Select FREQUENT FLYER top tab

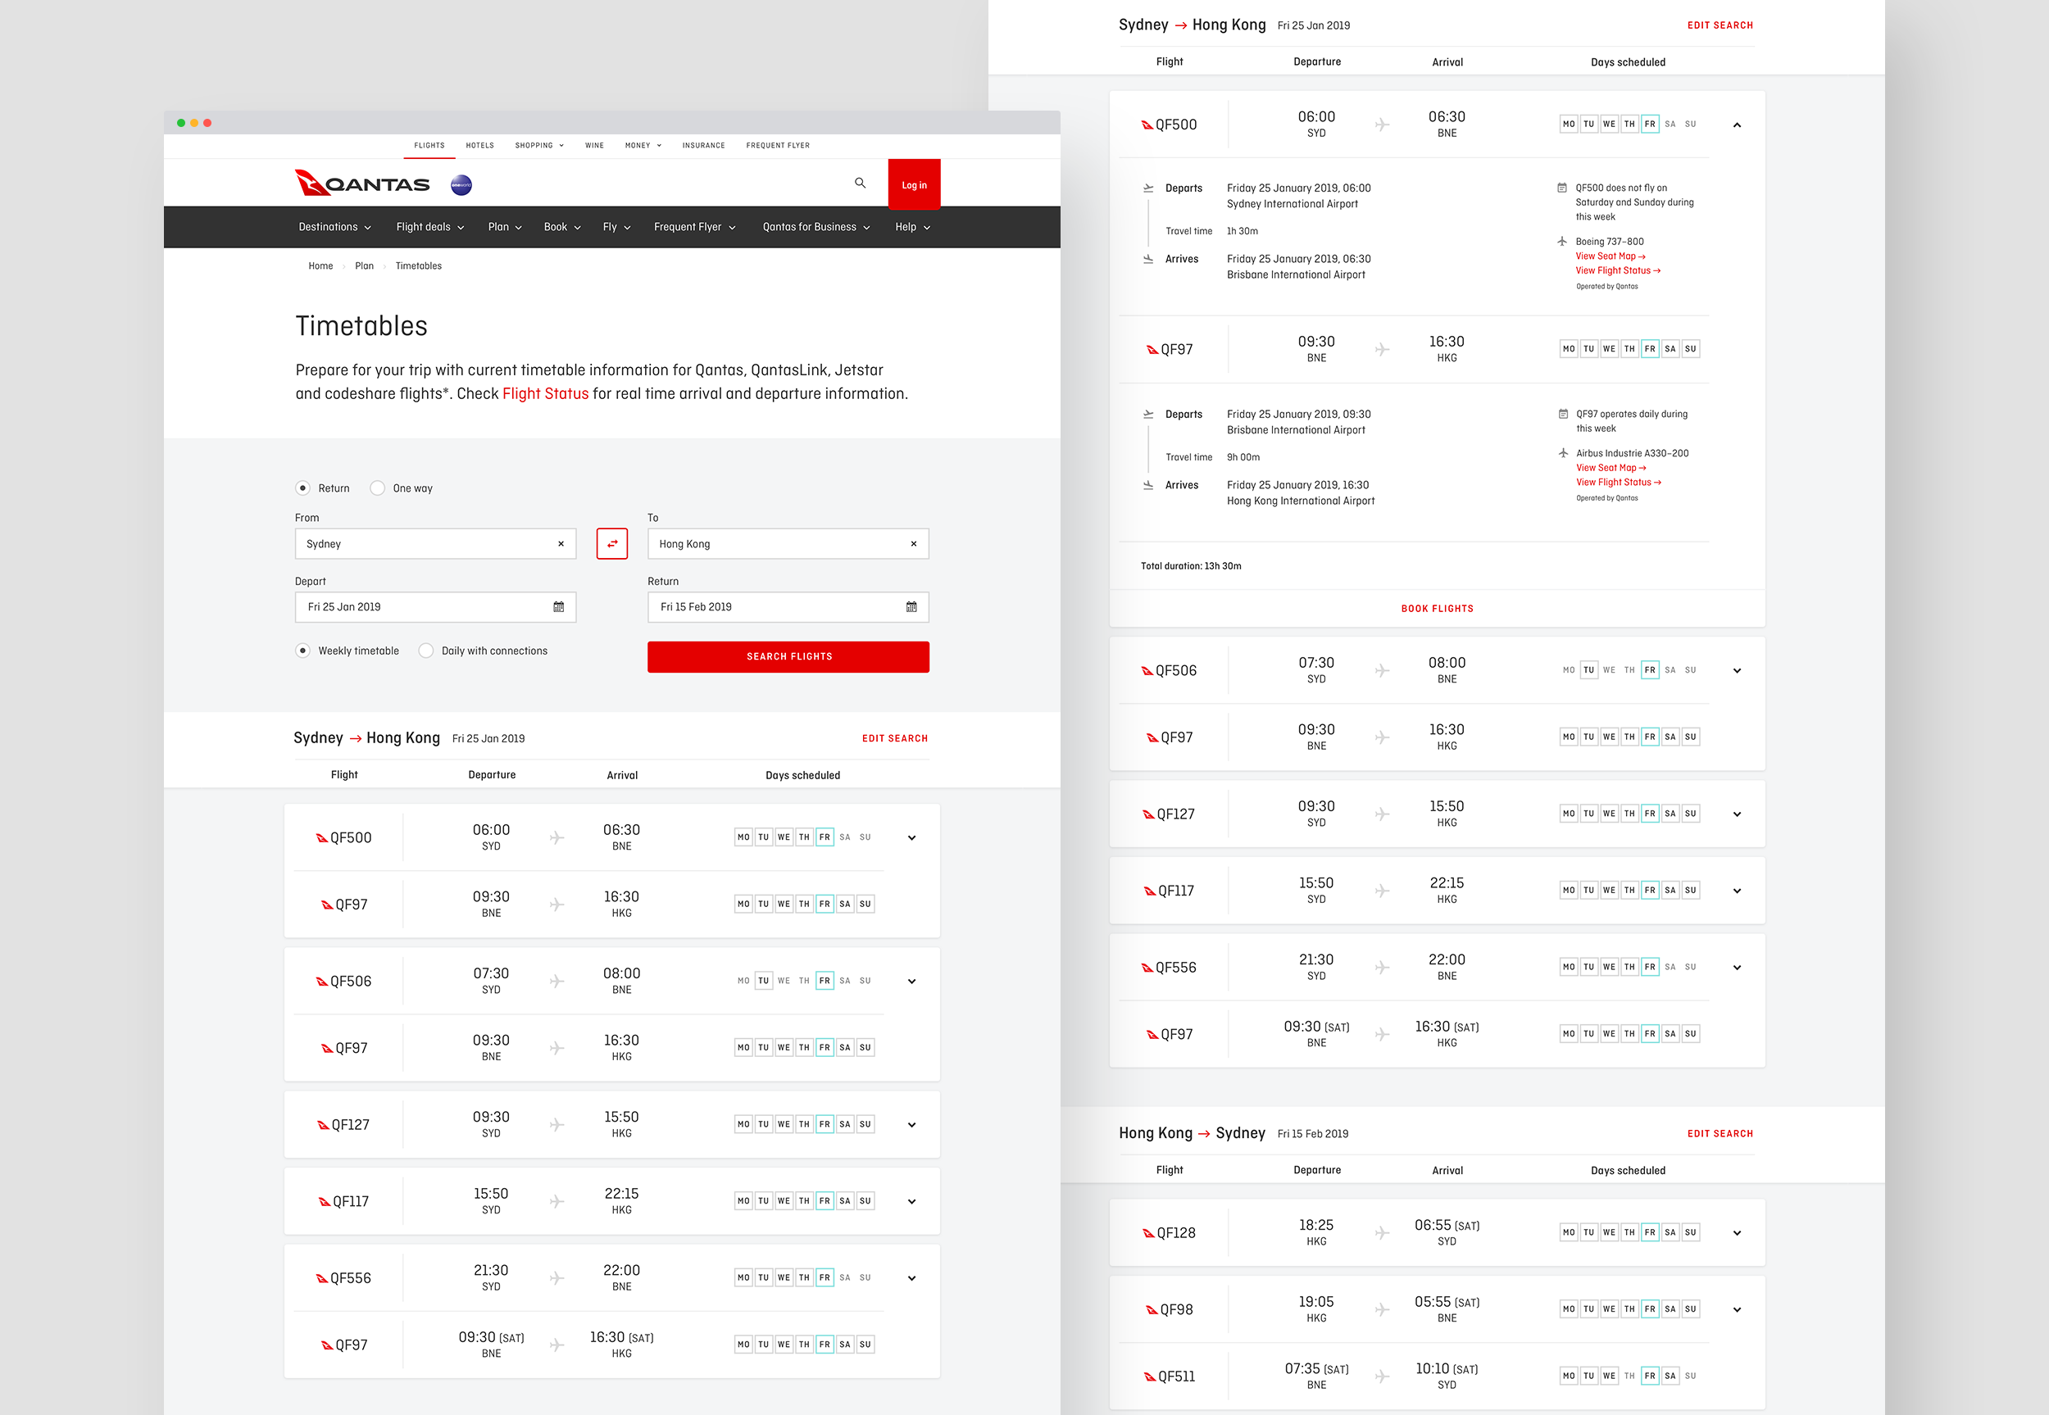778,145
